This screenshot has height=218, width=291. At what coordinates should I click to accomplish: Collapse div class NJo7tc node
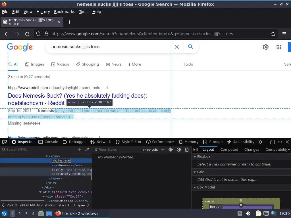point(40,192)
